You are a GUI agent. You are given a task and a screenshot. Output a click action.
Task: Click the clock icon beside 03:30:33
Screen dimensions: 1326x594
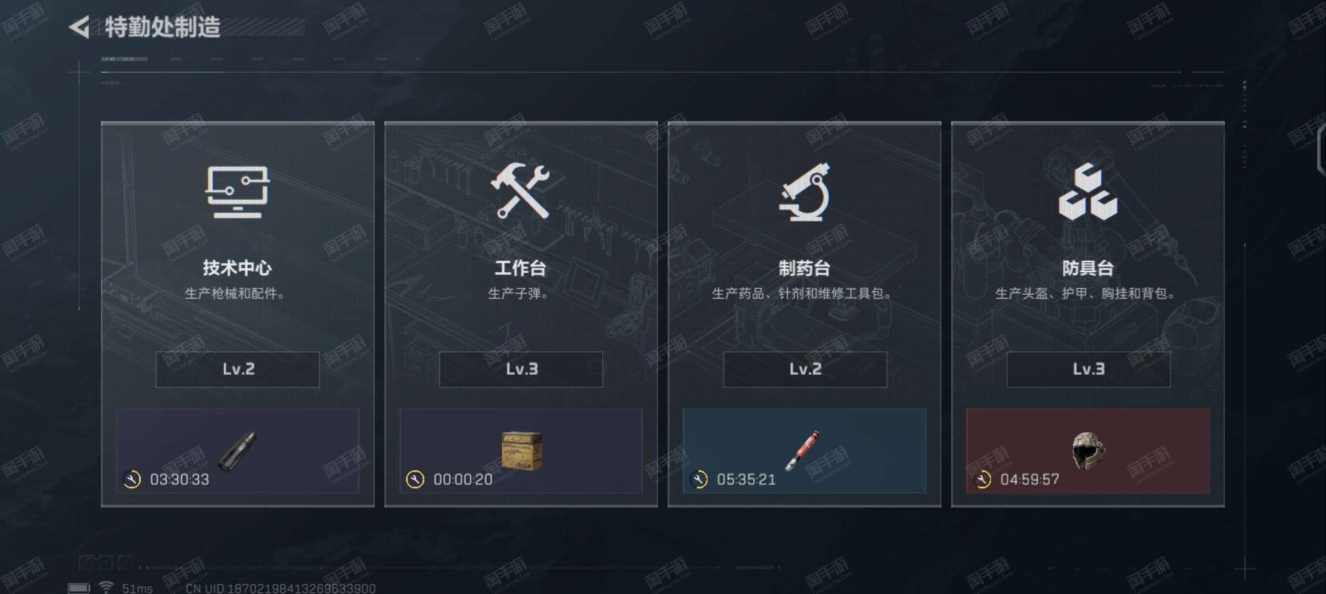[132, 479]
